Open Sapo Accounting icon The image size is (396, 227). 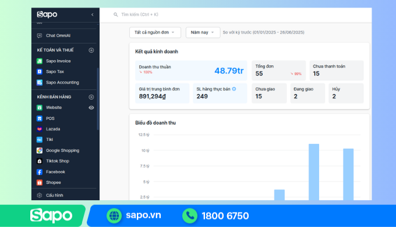pos(40,82)
